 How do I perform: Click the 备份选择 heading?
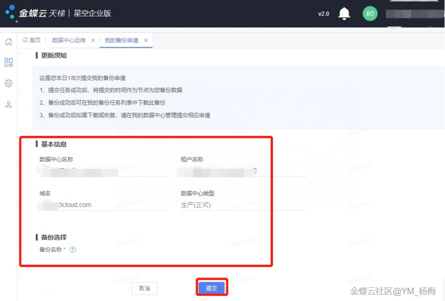(54, 237)
